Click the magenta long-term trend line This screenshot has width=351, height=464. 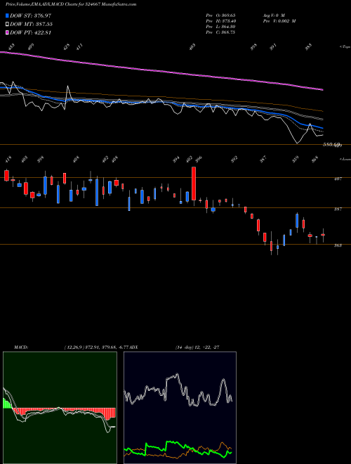(x=161, y=71)
